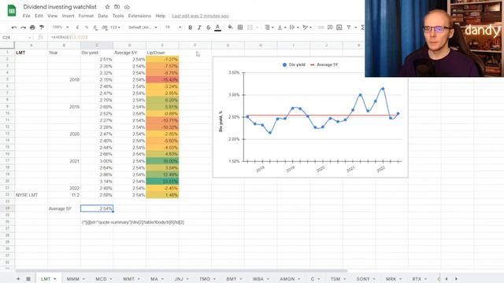
Task: Open horizontal align dropdown
Action: pos(269,28)
